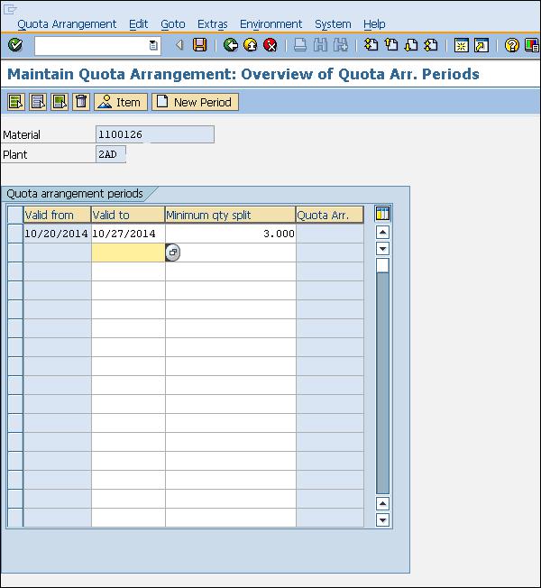
Task: Click the Find Next binoculars icon
Action: coord(341,45)
